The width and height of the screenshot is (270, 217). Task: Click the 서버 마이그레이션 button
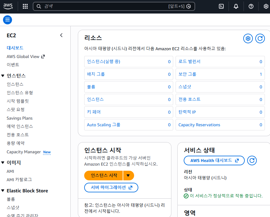pyautogui.click(x=111, y=188)
